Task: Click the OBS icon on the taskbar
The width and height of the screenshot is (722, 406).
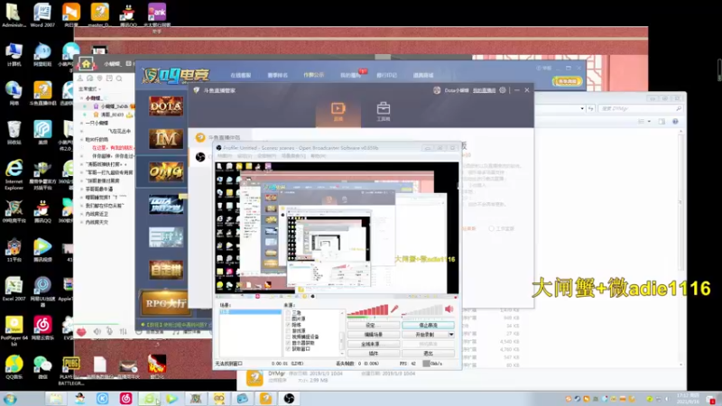Action: (289, 398)
